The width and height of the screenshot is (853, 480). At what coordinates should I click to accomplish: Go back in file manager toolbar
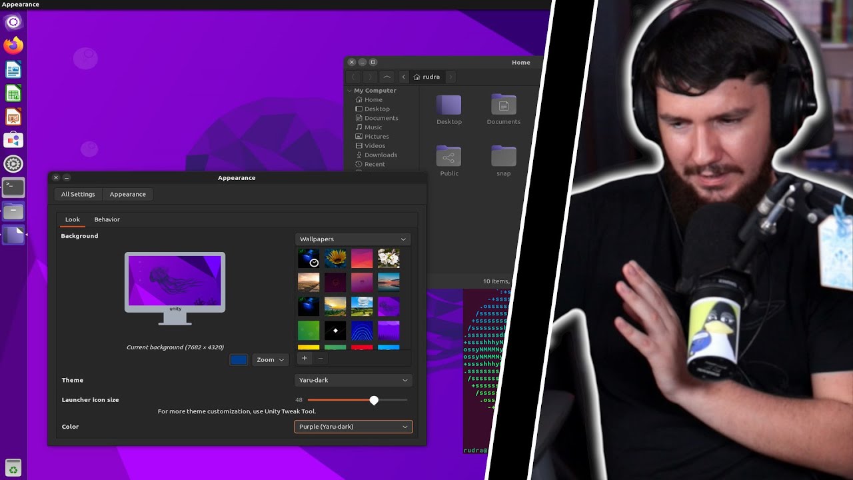point(354,77)
